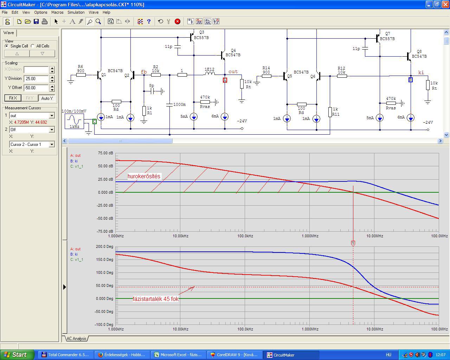Select the All Cells radio button
Viewport: 450px width, 360px height.
tap(33, 46)
